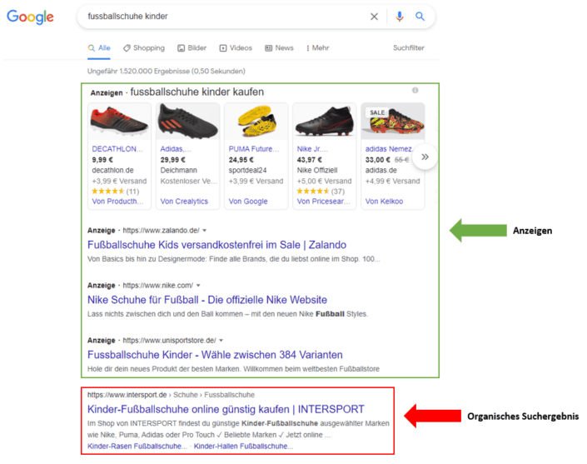
Task: Open Nike Schuhe für Fußball ad headline
Action: (x=207, y=300)
